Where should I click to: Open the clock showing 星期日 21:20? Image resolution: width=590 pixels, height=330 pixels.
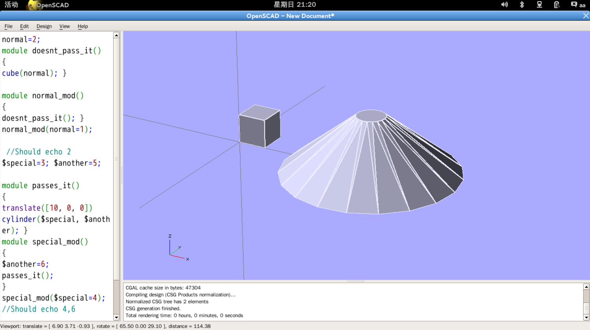295,5
